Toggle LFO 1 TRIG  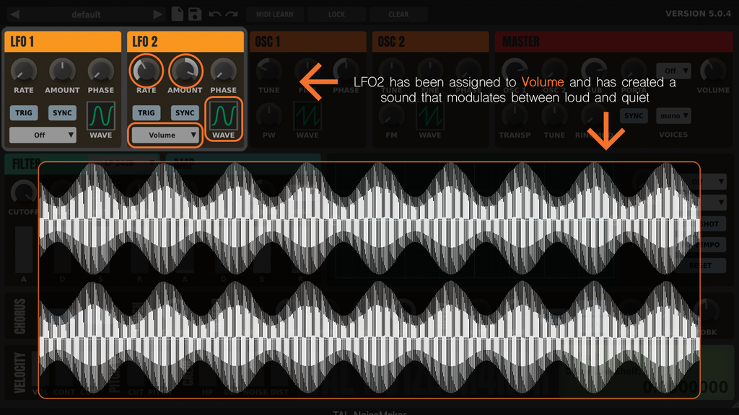24,113
